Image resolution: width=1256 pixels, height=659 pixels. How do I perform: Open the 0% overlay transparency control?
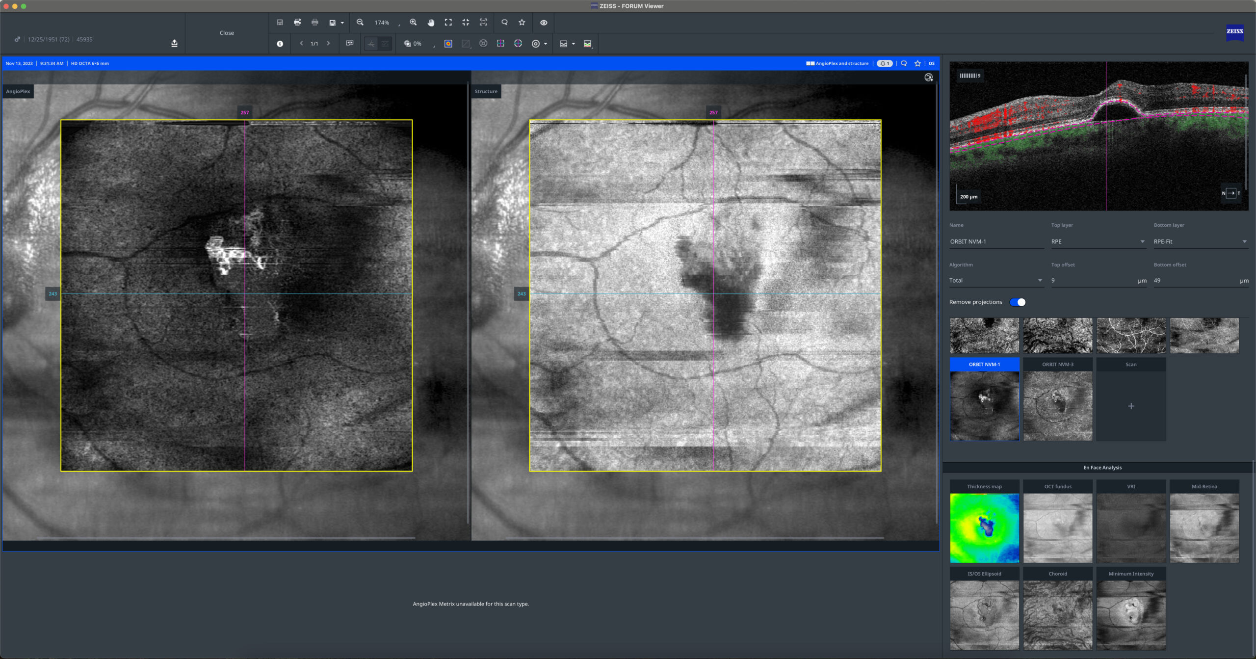pyautogui.click(x=419, y=44)
